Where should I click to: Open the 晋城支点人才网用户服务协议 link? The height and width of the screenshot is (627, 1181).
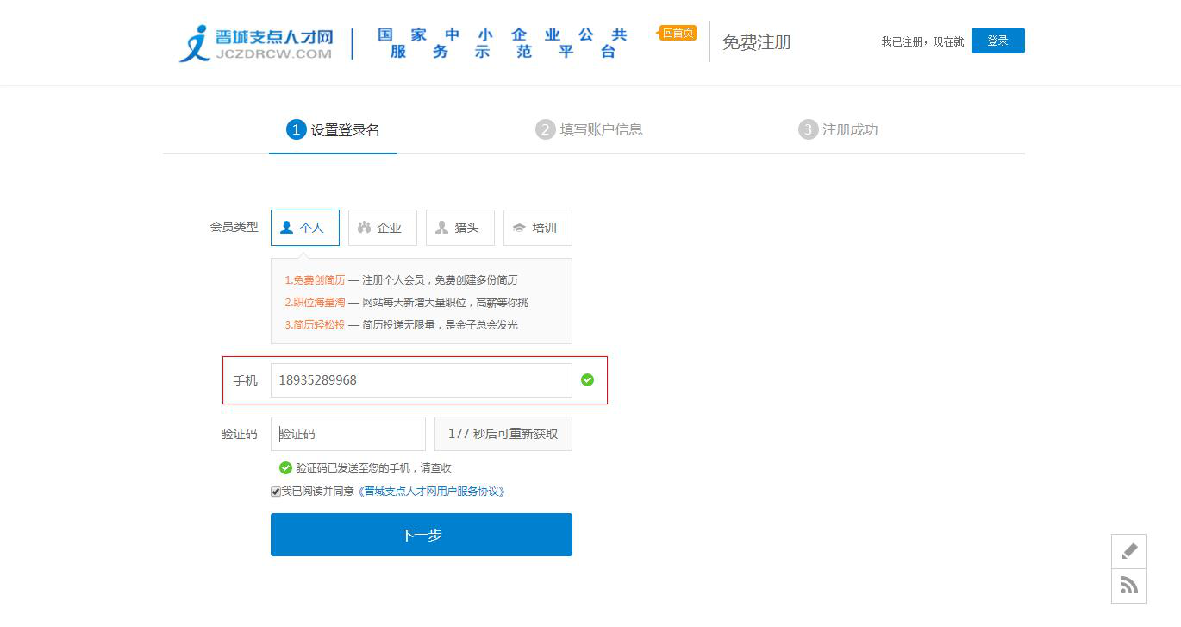(x=431, y=492)
